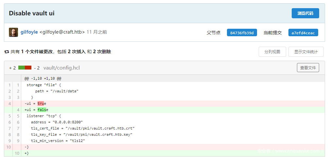The image size is (328, 157).
Task: Click the line 'storage "file" {'
Action: coord(44,85)
